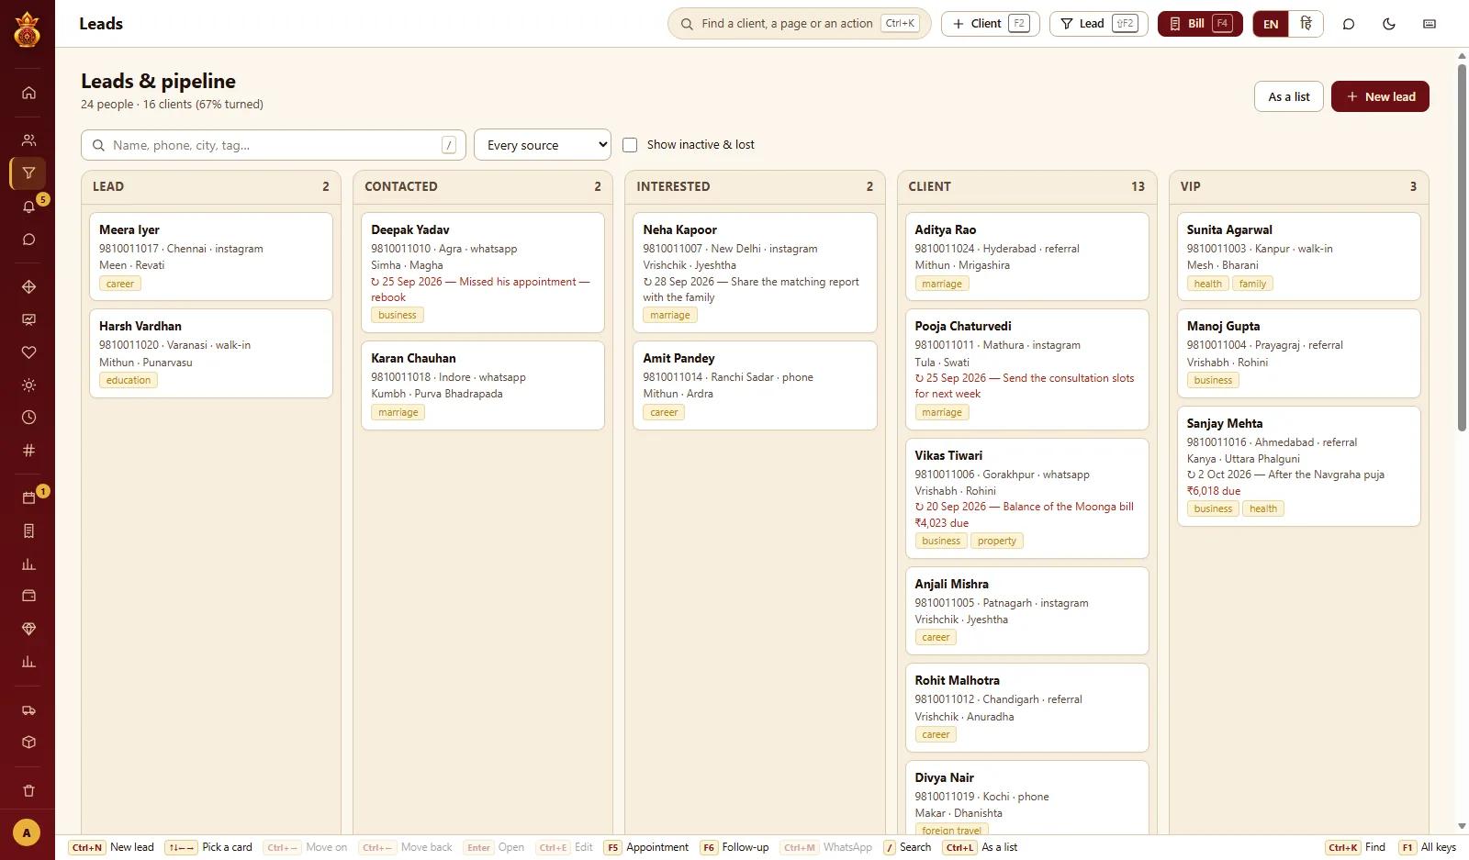Switch the language to Hindi
The width and height of the screenshot is (1469, 860).
pyautogui.click(x=1306, y=24)
